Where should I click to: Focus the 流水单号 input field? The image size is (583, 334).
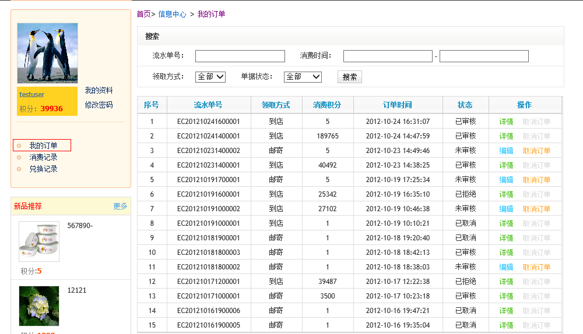click(240, 56)
